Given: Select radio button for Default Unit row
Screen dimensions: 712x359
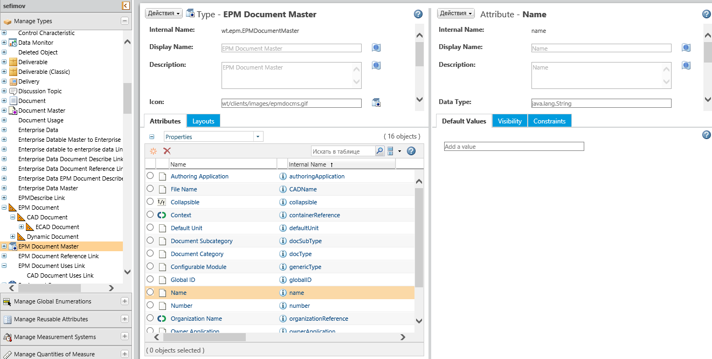Looking at the screenshot, I should pyautogui.click(x=150, y=227).
